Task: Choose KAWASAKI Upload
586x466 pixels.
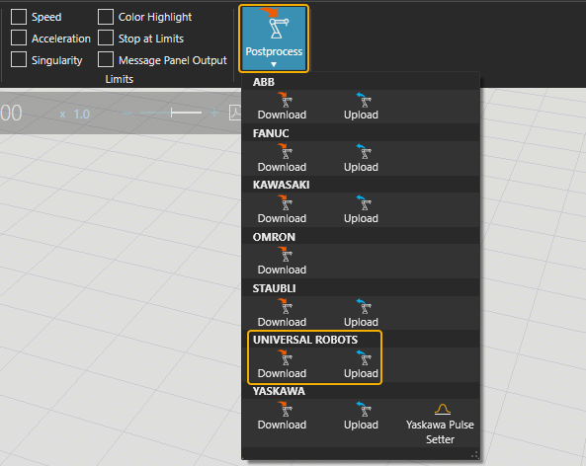Action: click(x=361, y=210)
